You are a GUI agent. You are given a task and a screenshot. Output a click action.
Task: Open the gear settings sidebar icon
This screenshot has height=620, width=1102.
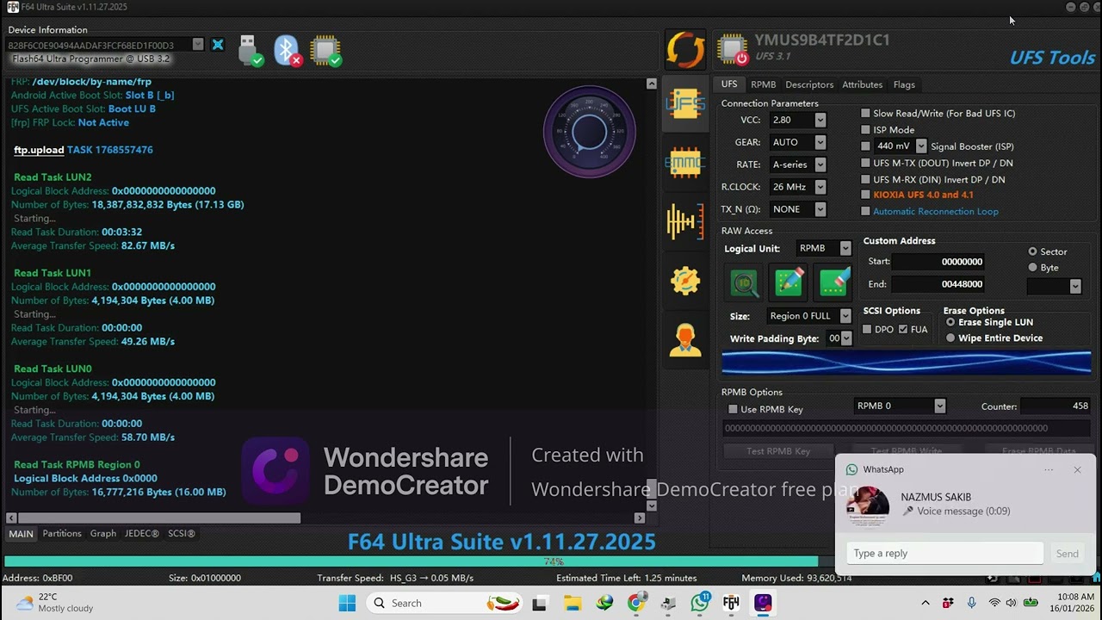[685, 280]
